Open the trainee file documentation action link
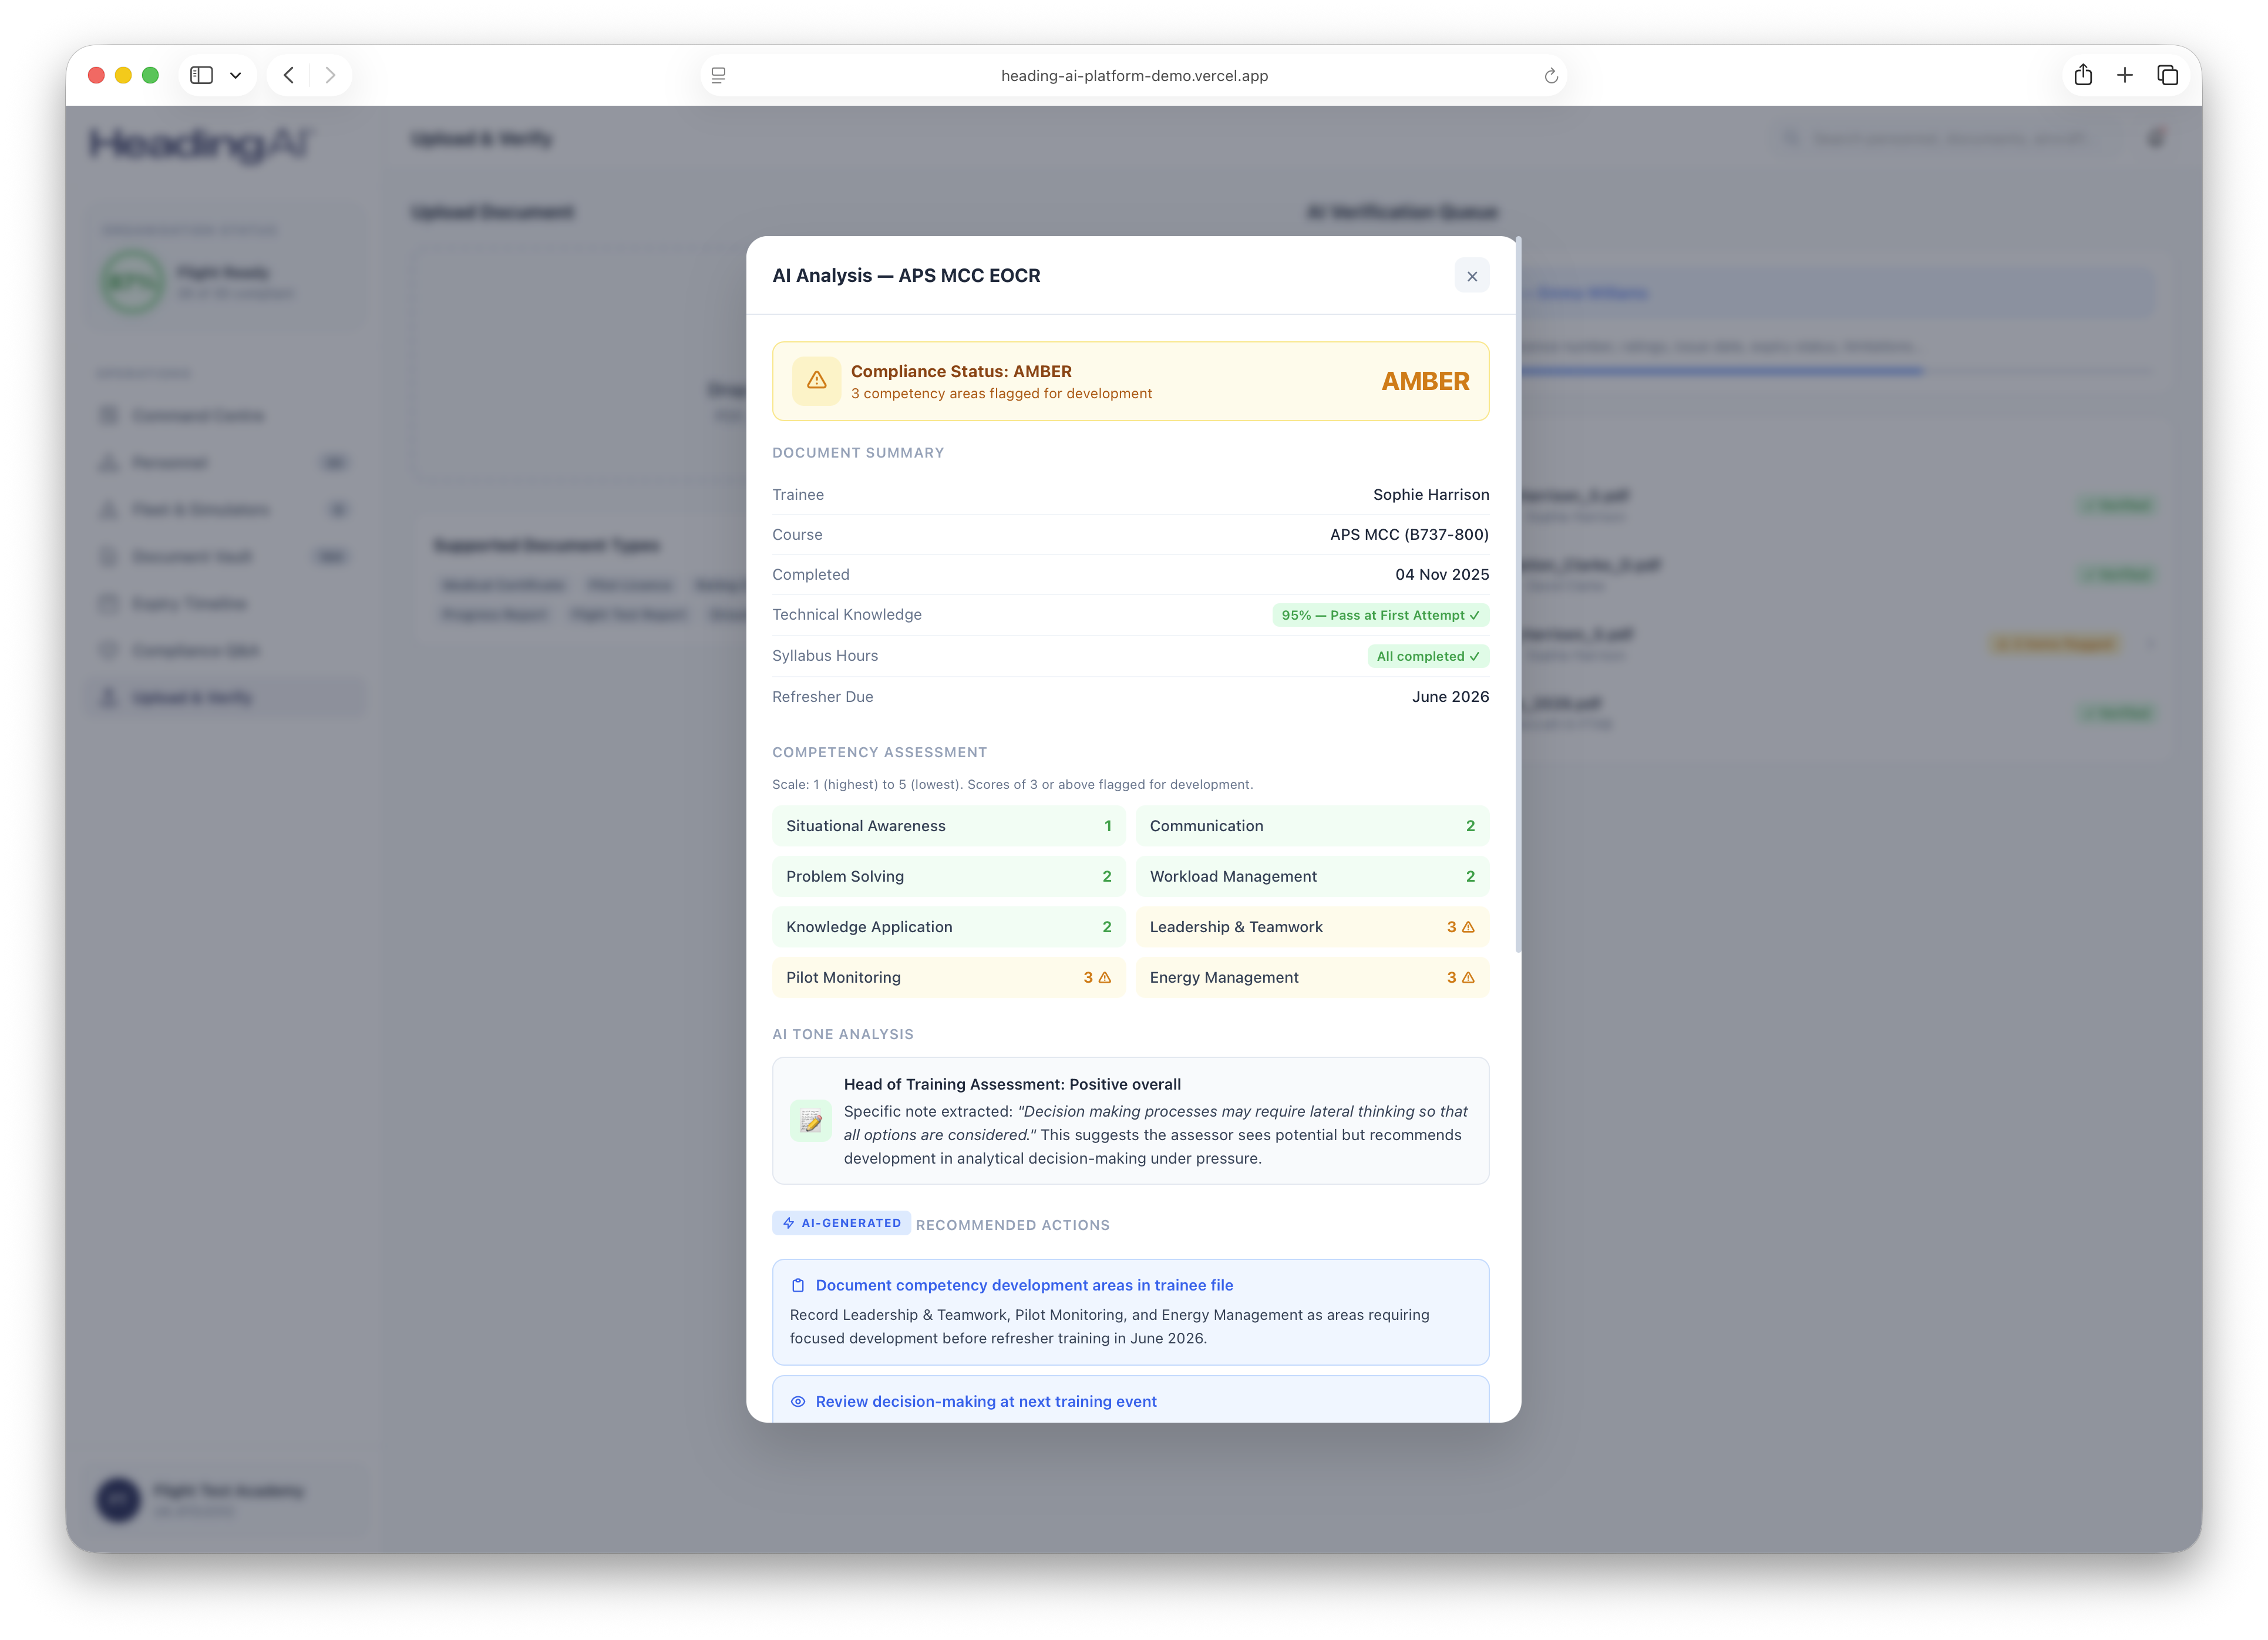 (1022, 1285)
